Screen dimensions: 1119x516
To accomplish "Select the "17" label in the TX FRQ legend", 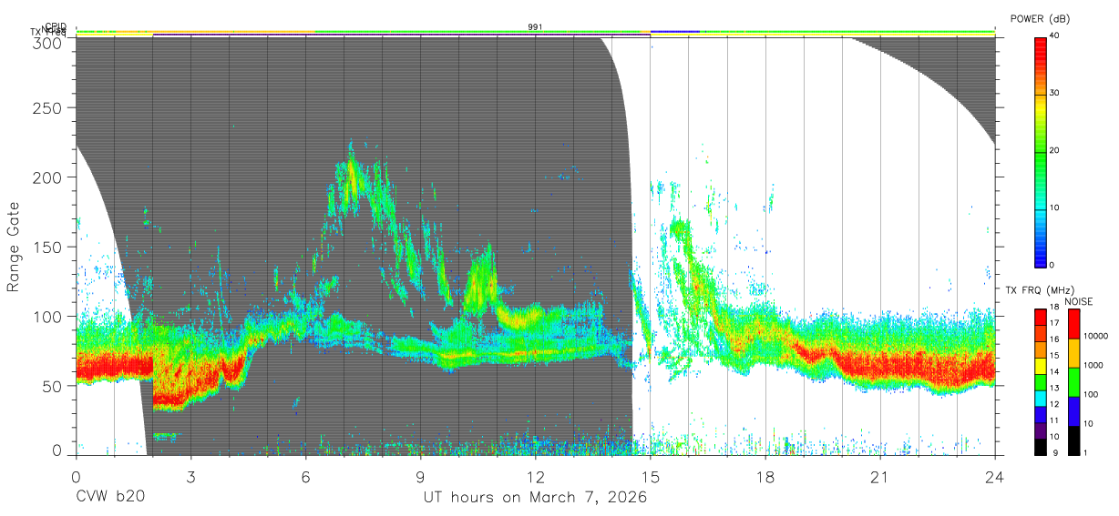I will pyautogui.click(x=1055, y=324).
